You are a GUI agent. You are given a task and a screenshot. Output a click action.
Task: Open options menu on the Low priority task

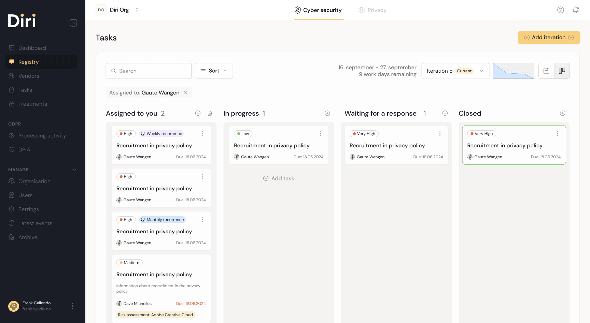pyautogui.click(x=320, y=134)
